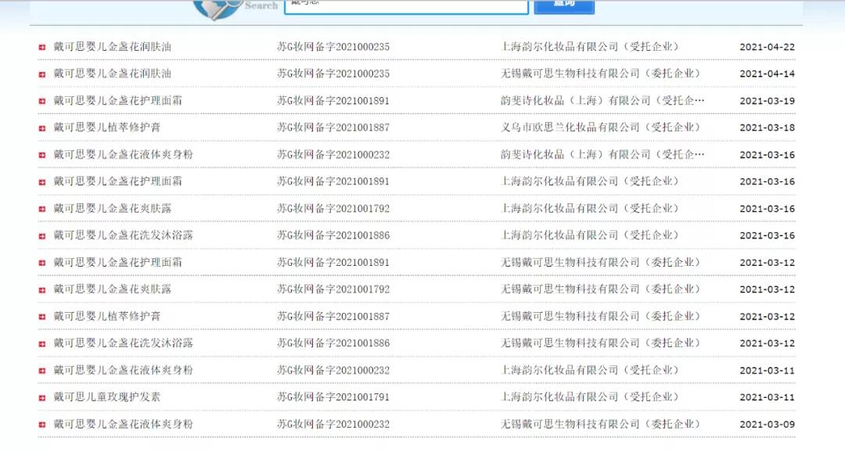Expand the 2021-03-12 植萃修护膏 record

pyautogui.click(x=41, y=316)
